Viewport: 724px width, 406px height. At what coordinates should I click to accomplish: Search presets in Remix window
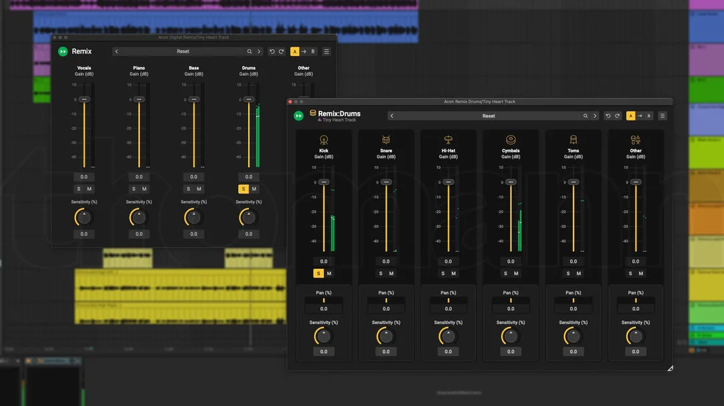tap(249, 51)
